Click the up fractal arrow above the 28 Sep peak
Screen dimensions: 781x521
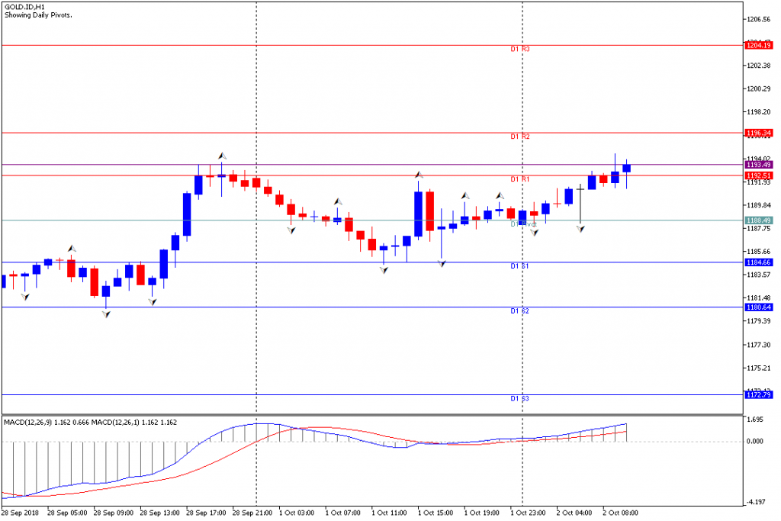tap(223, 156)
